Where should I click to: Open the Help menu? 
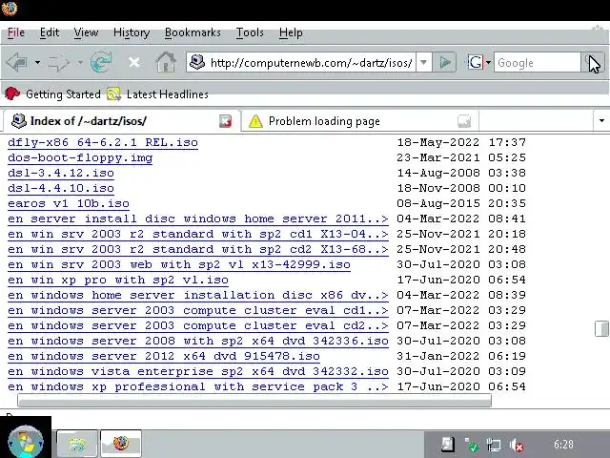pos(291,32)
